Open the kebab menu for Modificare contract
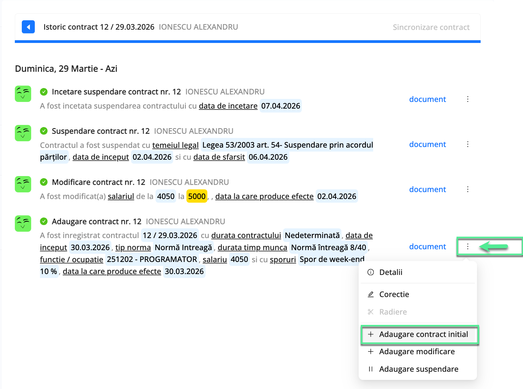Screen dimensions: 523x389 pyautogui.click(x=468, y=189)
